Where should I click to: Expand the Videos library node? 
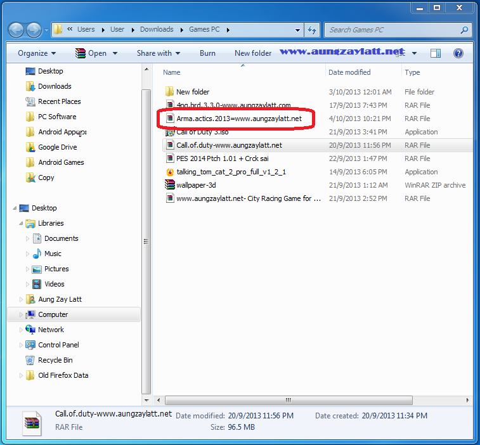click(27, 285)
